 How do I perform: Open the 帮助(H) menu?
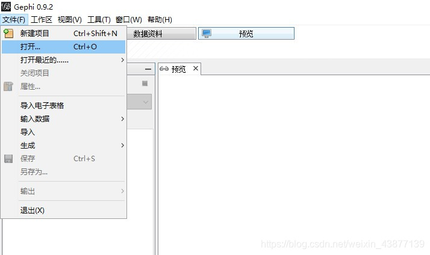[160, 19]
